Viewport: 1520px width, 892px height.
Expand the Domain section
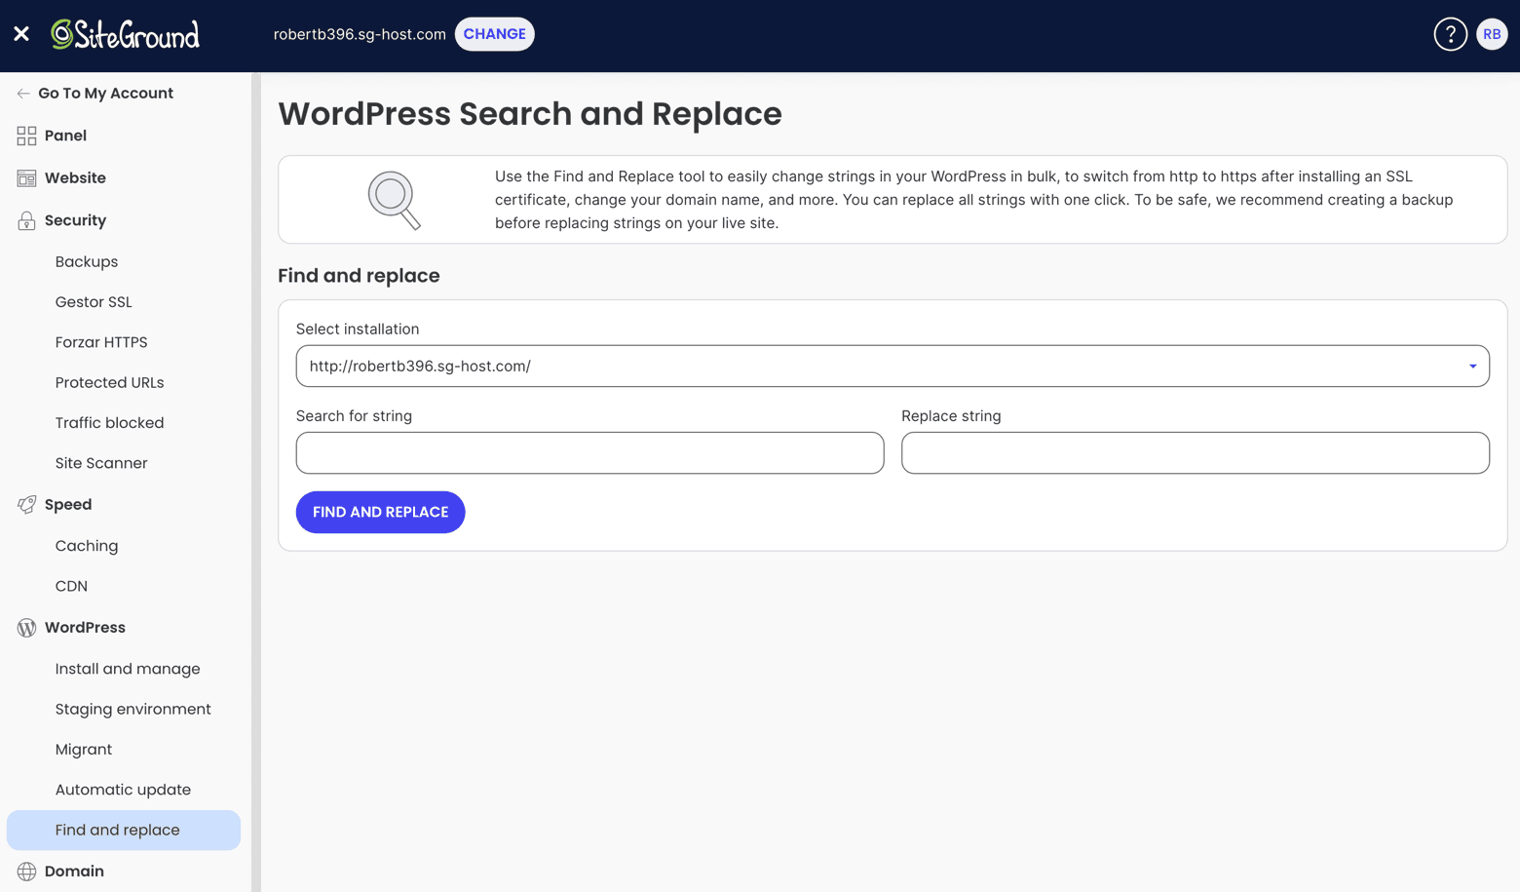(74, 872)
